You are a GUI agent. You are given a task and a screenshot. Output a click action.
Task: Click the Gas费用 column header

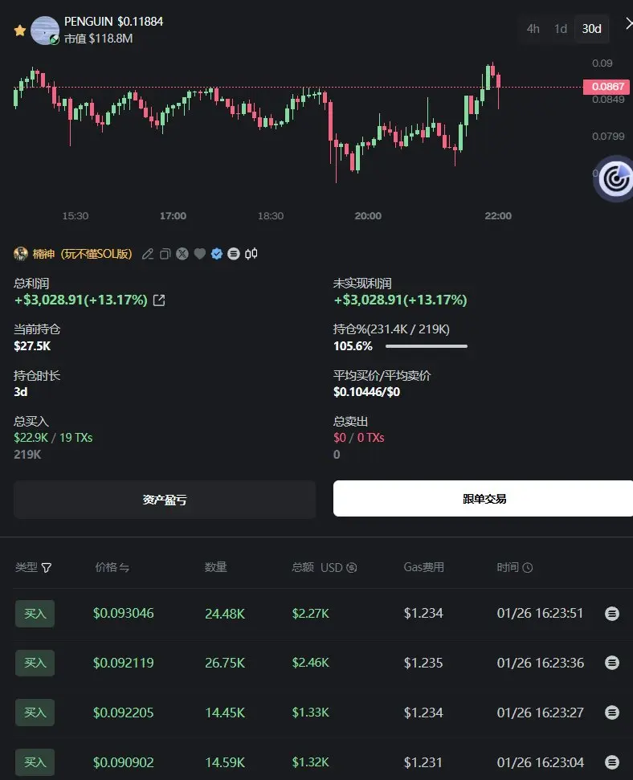pos(424,567)
